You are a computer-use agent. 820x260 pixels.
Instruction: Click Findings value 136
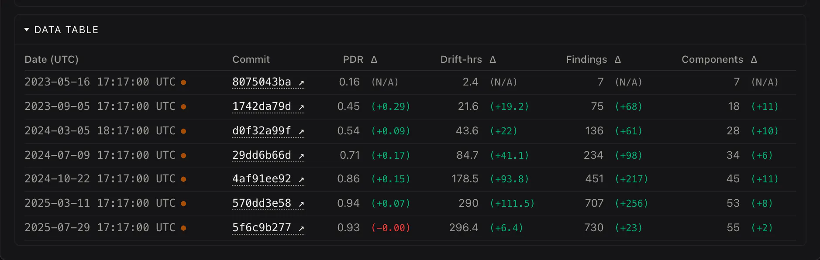point(594,131)
